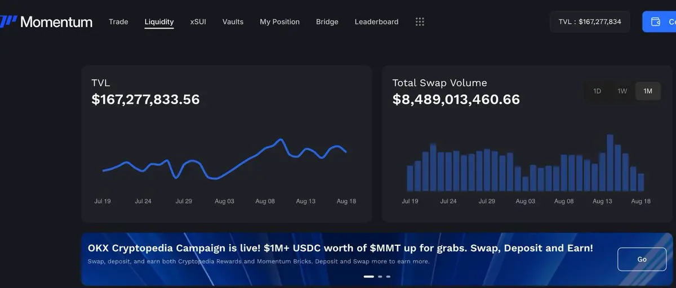Screen dimensions: 676x288
Task: Click the Go button on OKX banner
Action: coord(642,259)
